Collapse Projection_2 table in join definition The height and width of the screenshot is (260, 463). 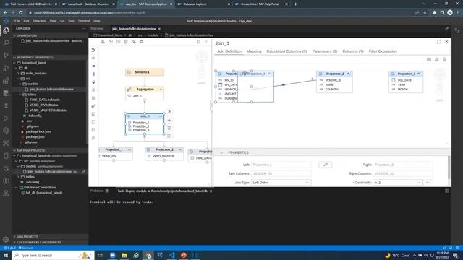coord(348,74)
